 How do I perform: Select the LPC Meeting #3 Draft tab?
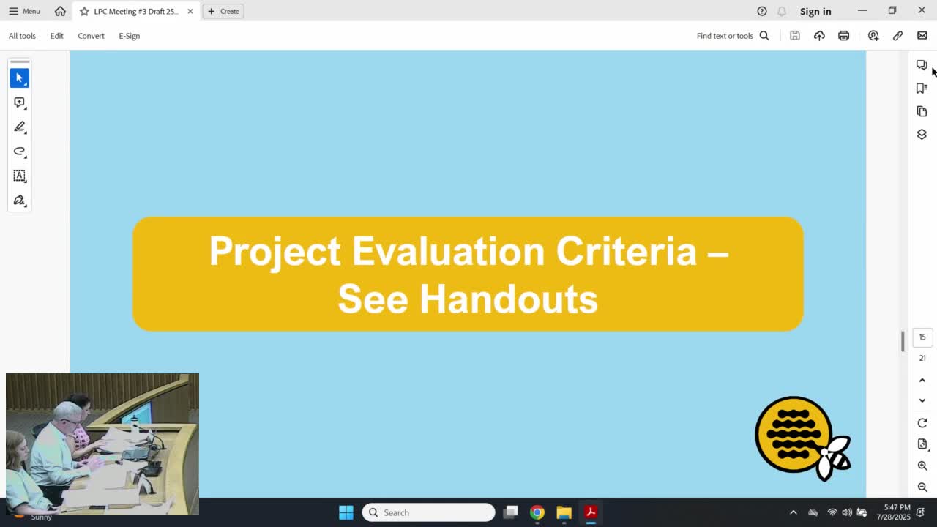135,11
